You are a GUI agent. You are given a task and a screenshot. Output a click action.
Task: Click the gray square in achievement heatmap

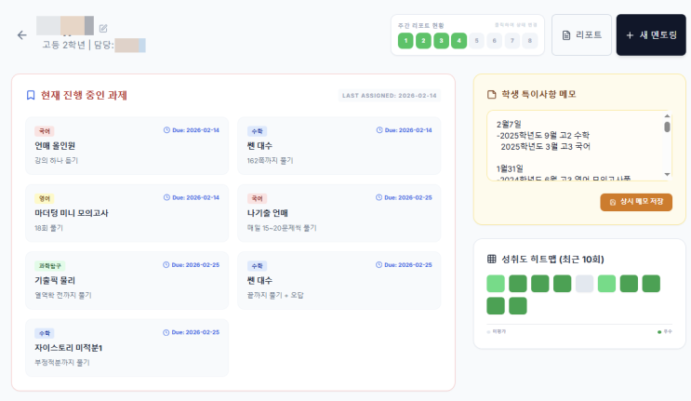(584, 284)
